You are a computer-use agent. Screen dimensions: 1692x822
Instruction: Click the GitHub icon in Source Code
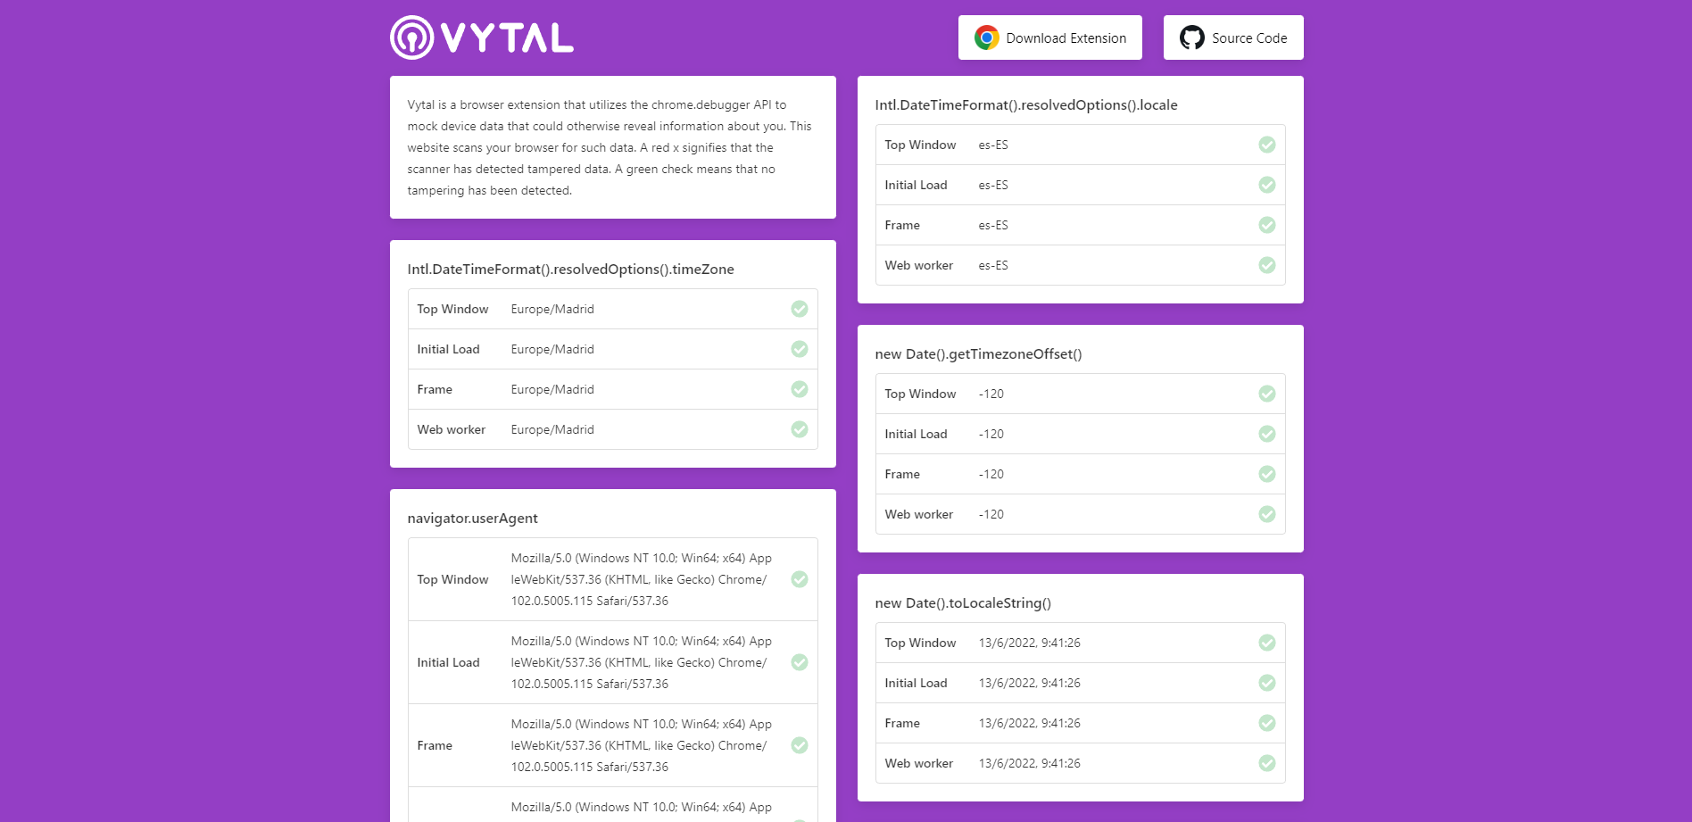pyautogui.click(x=1191, y=37)
